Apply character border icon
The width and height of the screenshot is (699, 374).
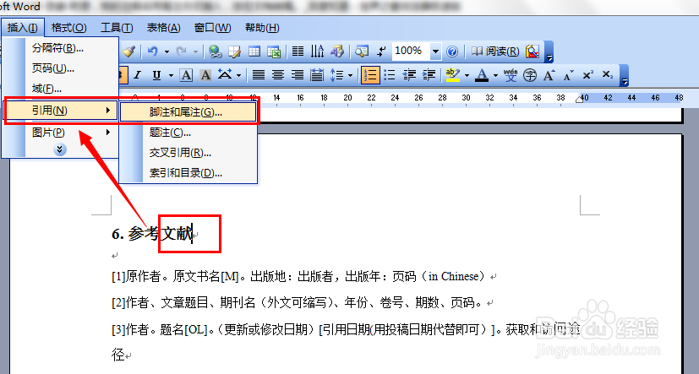click(x=186, y=75)
